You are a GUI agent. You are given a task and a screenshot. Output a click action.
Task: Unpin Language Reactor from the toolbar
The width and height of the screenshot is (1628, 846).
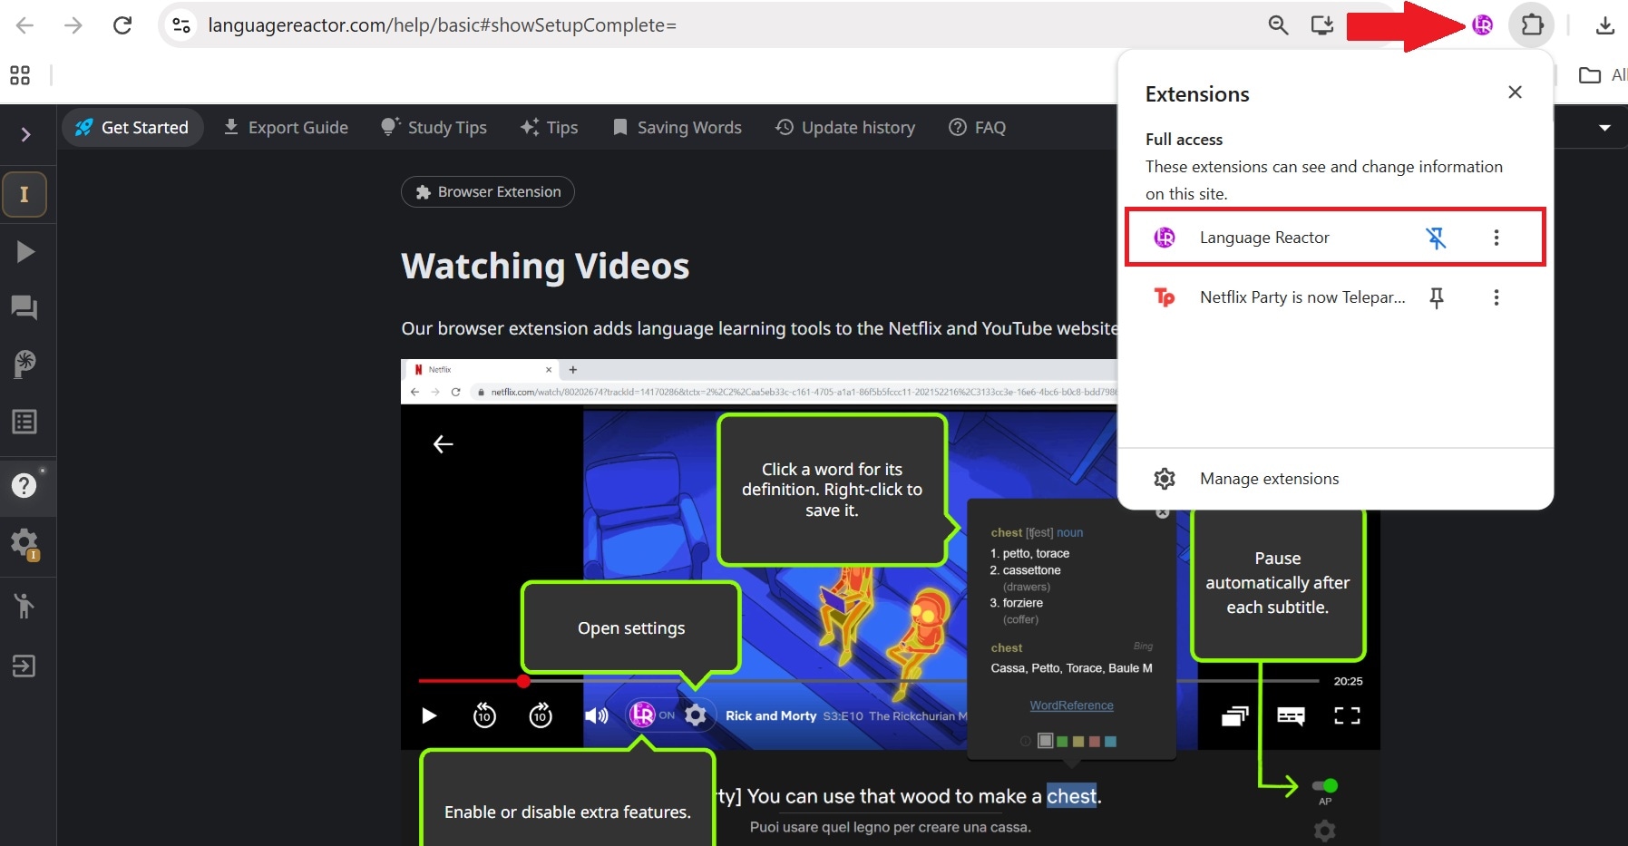pyautogui.click(x=1436, y=238)
